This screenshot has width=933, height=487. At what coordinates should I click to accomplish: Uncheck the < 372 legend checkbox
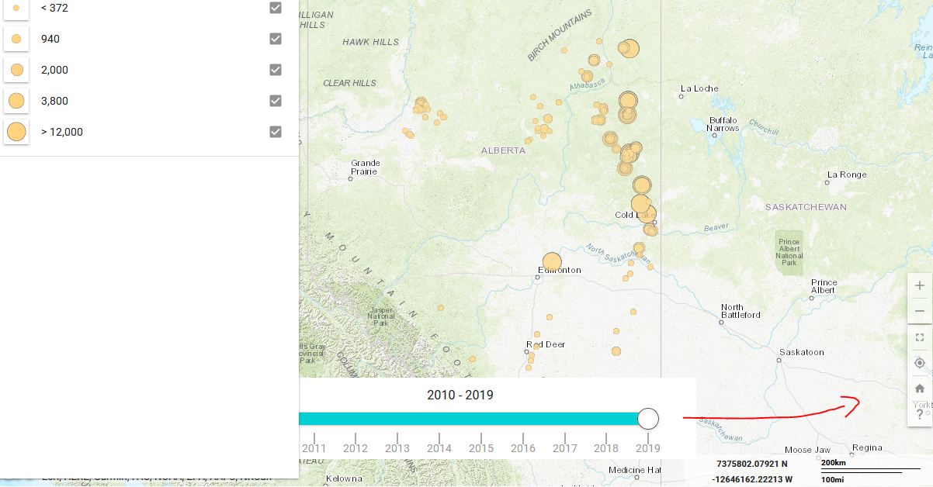[276, 8]
